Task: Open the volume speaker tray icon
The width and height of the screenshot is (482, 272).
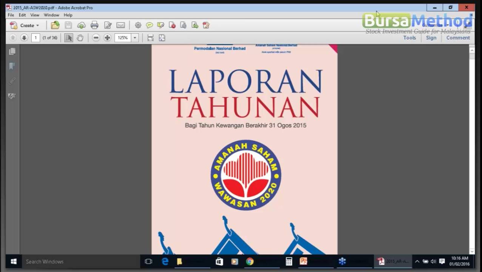Action: 433,261
